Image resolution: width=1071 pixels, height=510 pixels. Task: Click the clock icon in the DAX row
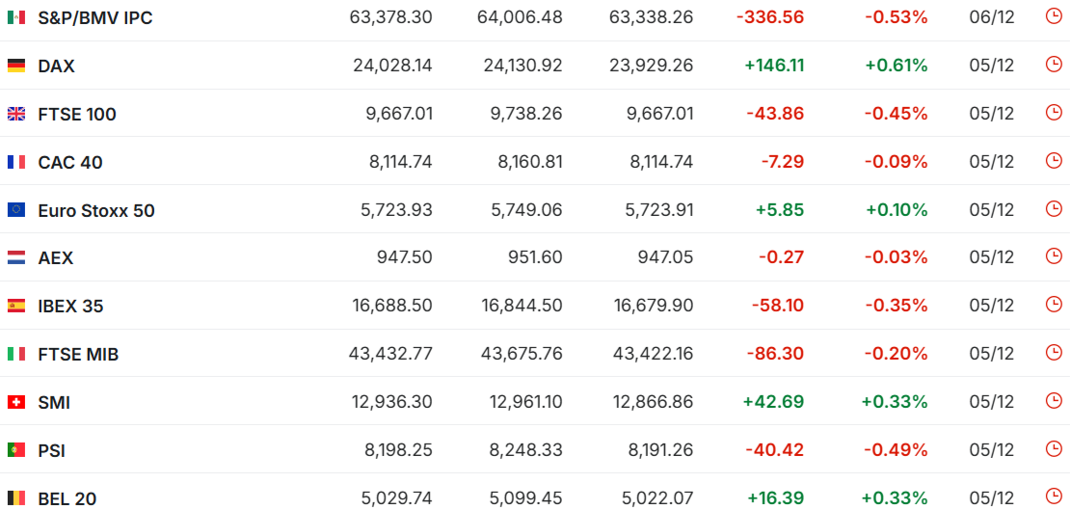coord(1054,65)
